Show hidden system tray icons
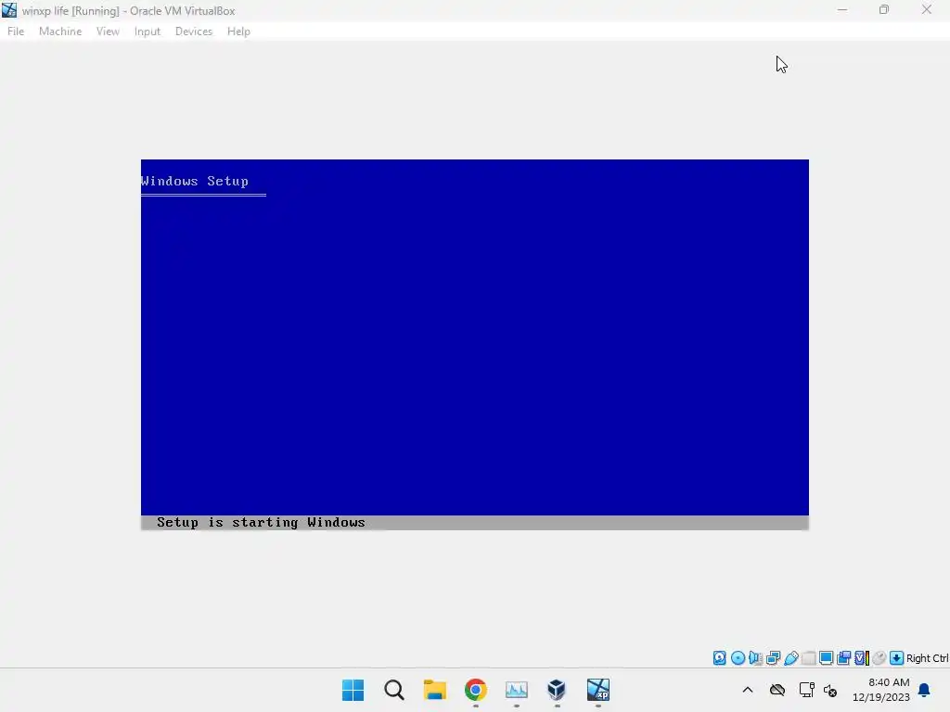 click(x=748, y=690)
